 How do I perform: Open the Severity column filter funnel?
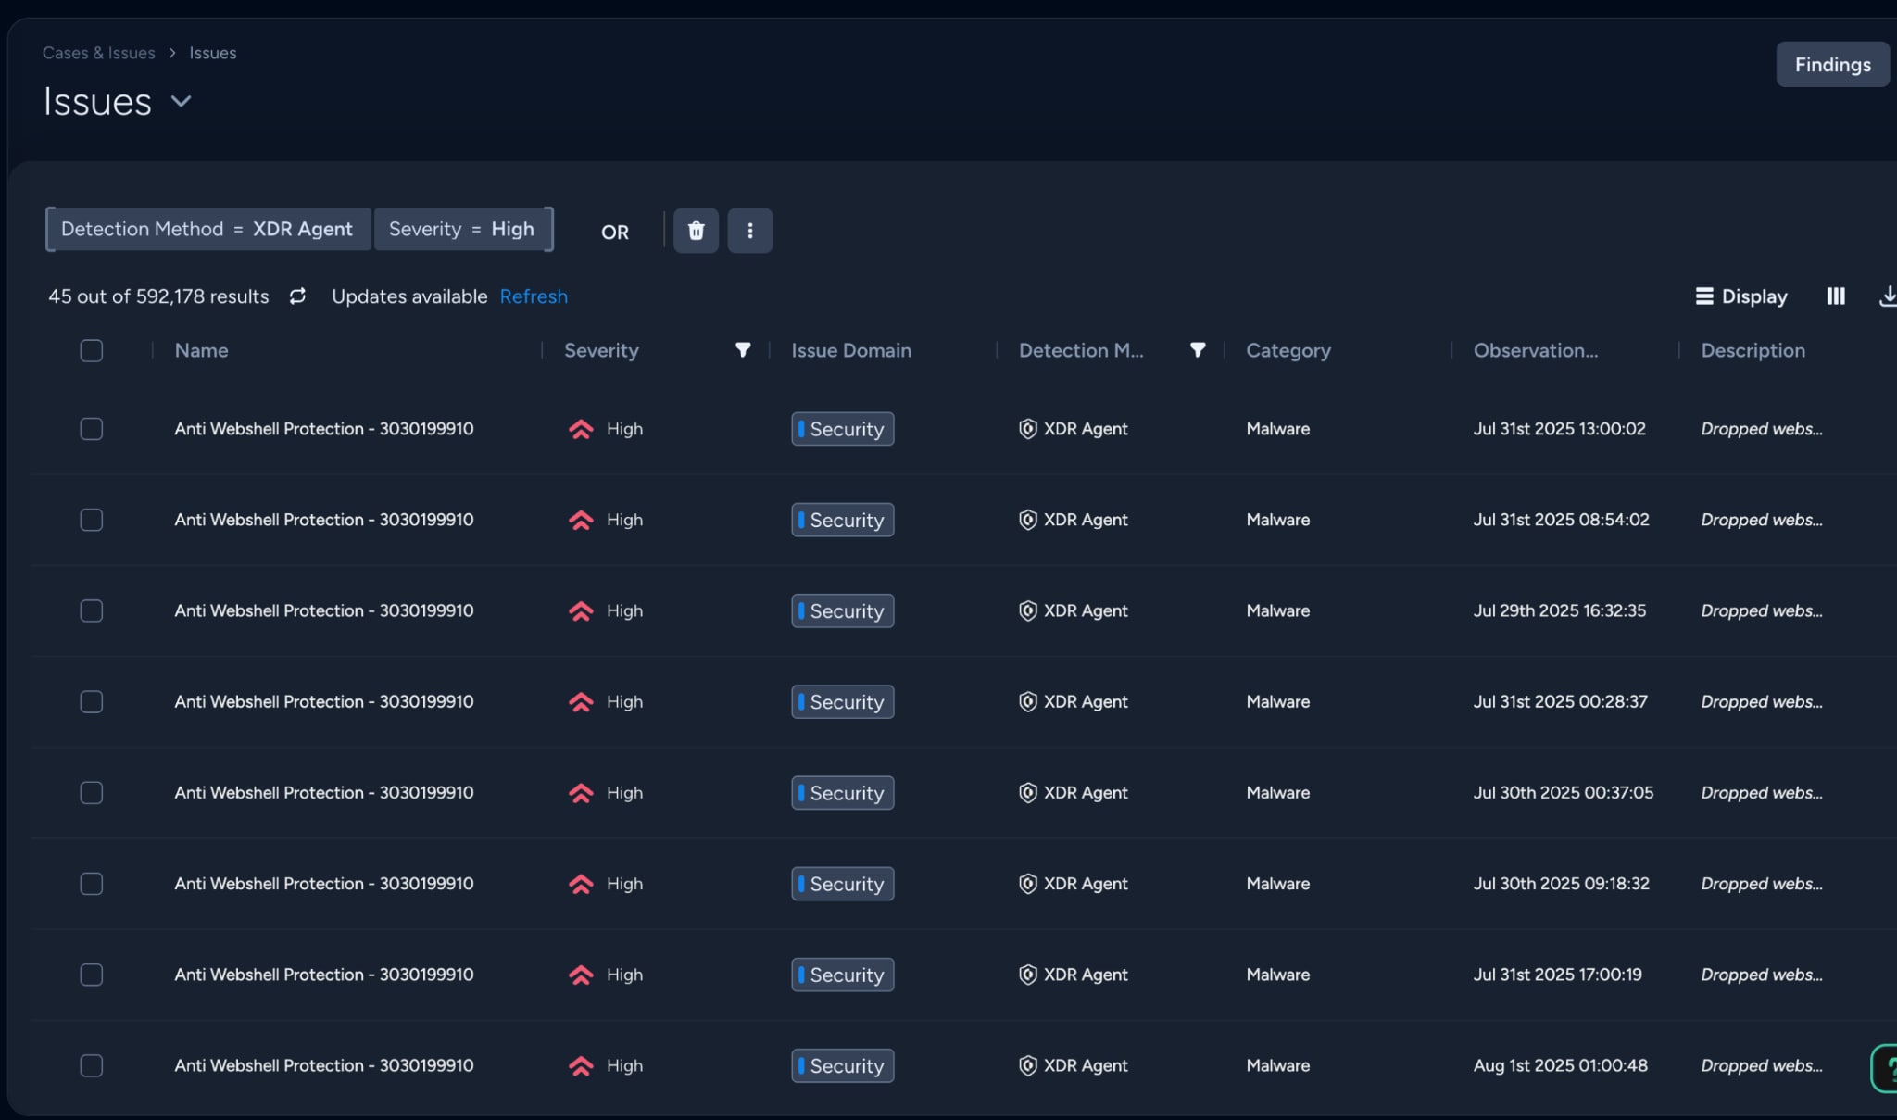point(743,350)
